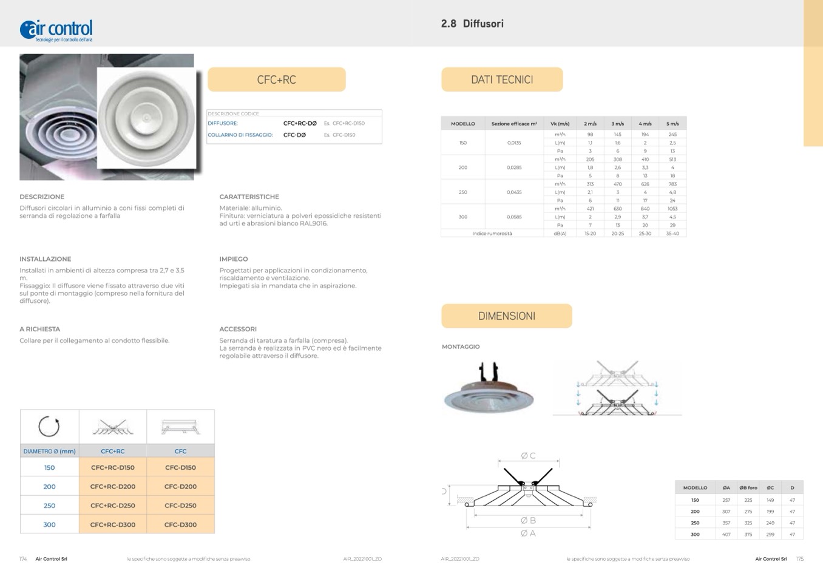Click the DIMENSIONI heading
Screen dimensions: 823x582
[x=506, y=316]
